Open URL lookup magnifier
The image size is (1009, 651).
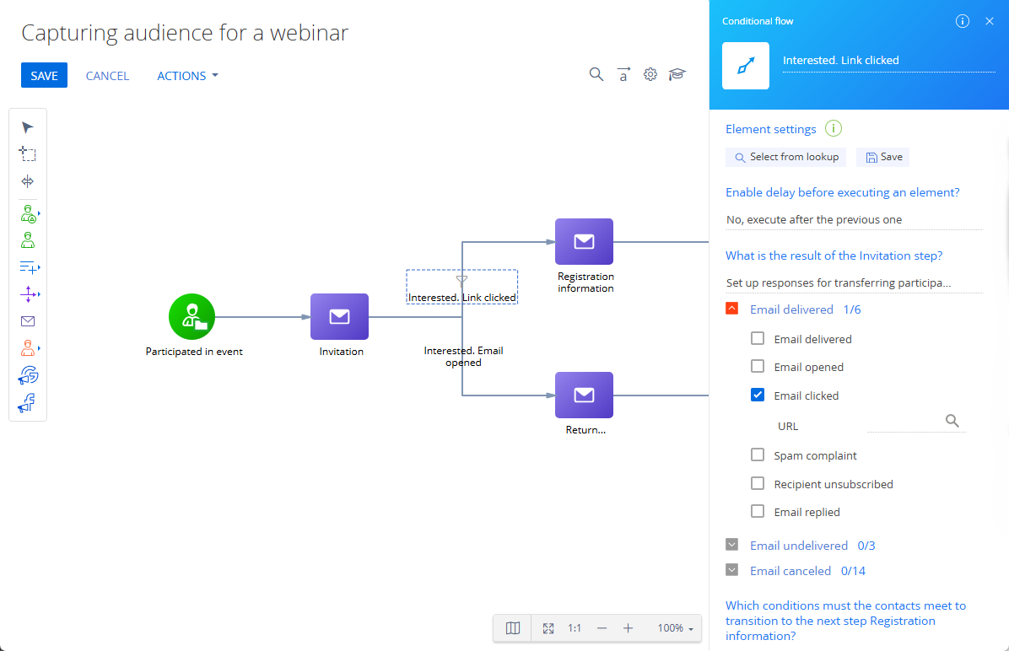tap(952, 421)
